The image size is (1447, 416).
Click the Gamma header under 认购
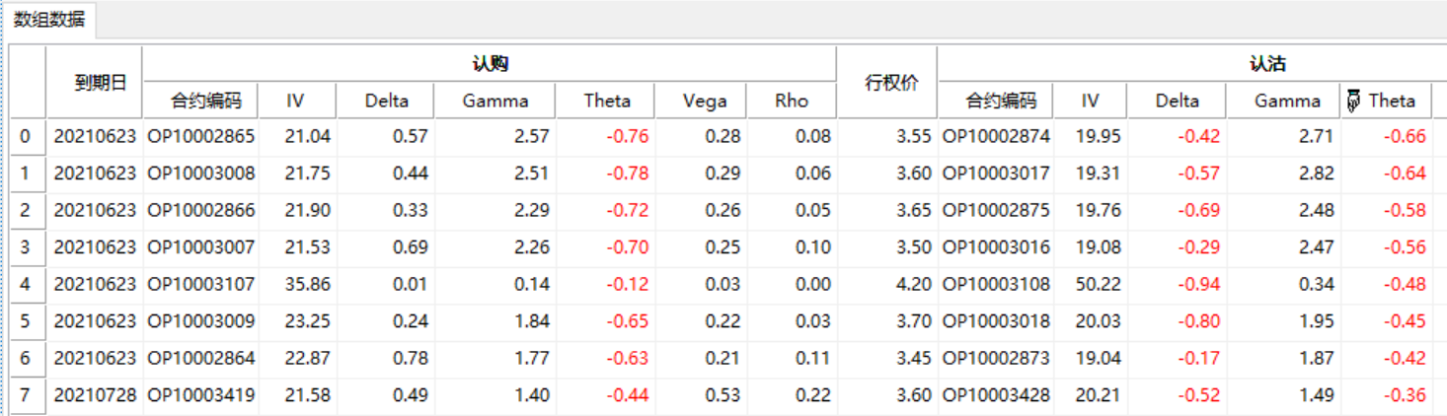coord(495,101)
